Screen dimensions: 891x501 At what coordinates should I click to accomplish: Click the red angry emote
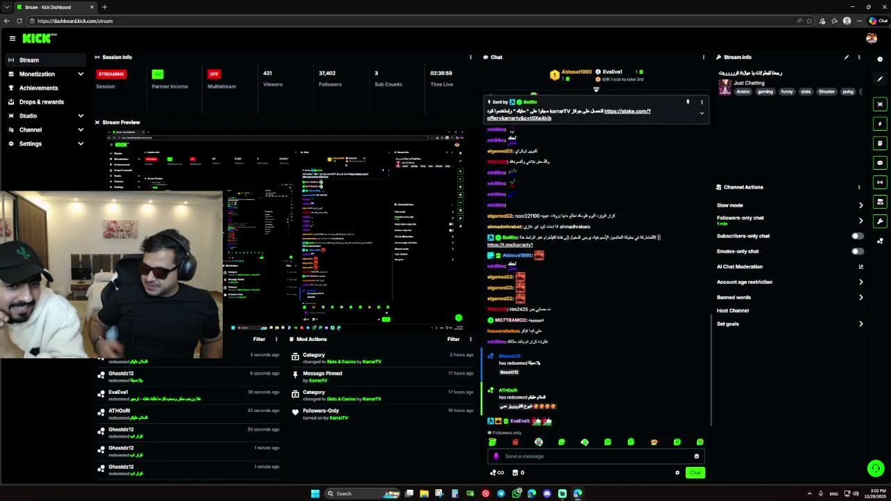click(515, 442)
